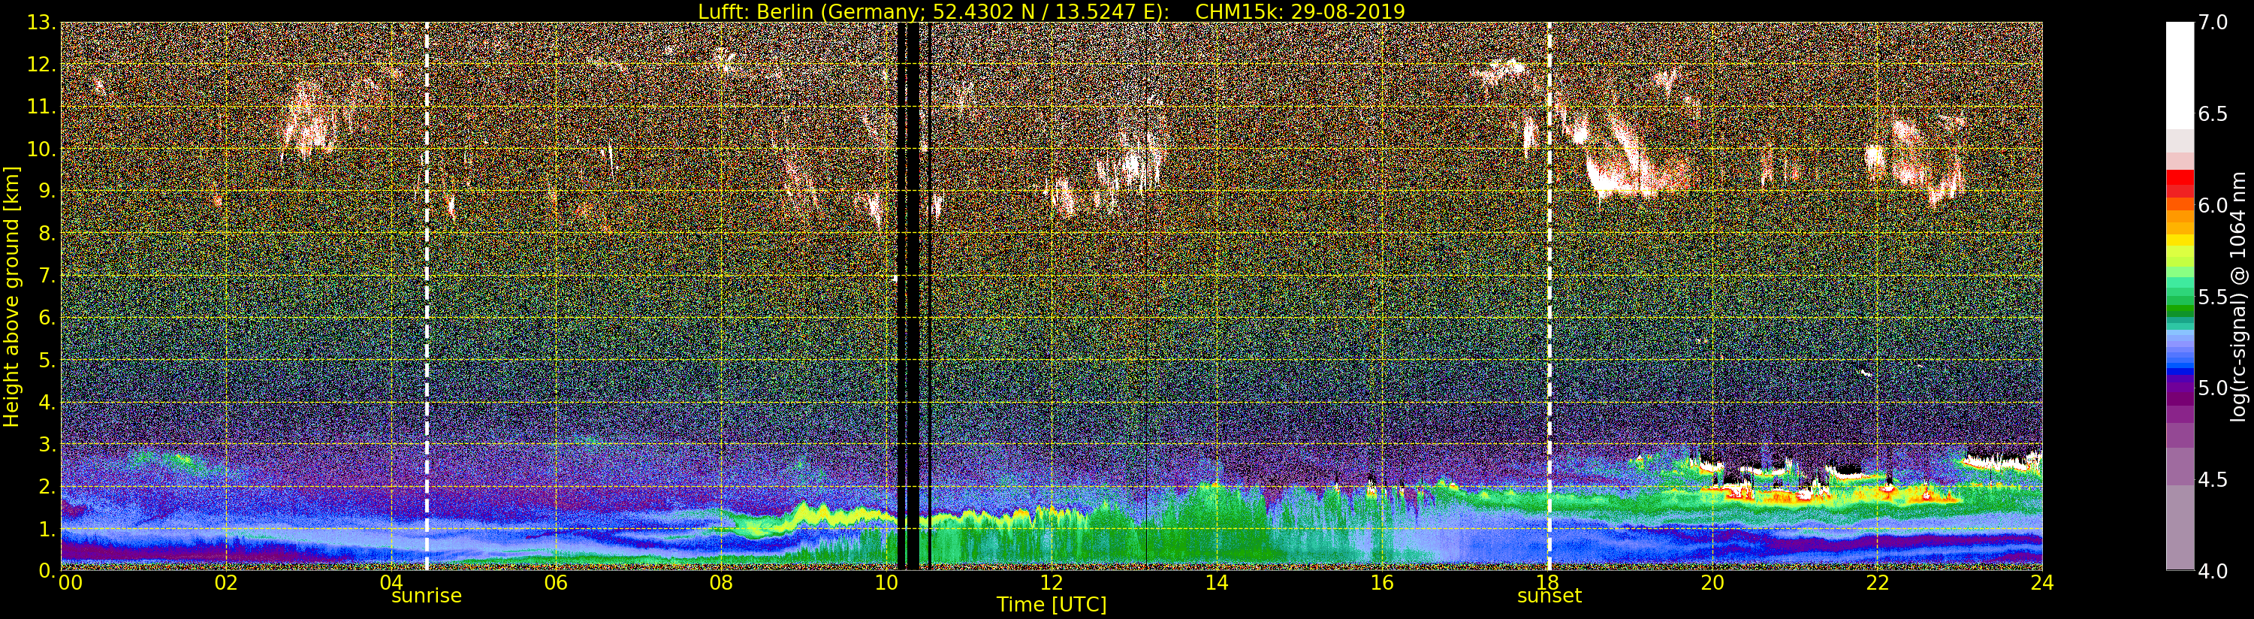Image resolution: width=2254 pixels, height=619 pixels.
Task: Click the y-axis tick label '7.'
Action: 47,276
